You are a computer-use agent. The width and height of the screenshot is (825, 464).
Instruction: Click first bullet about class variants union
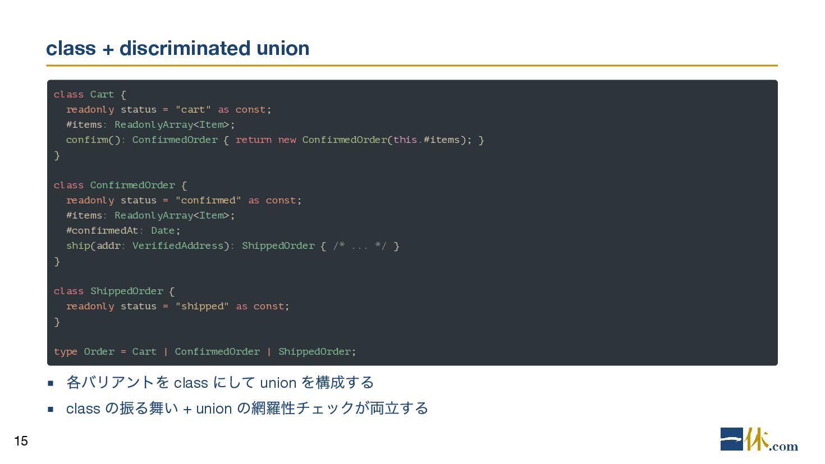pyautogui.click(x=219, y=383)
